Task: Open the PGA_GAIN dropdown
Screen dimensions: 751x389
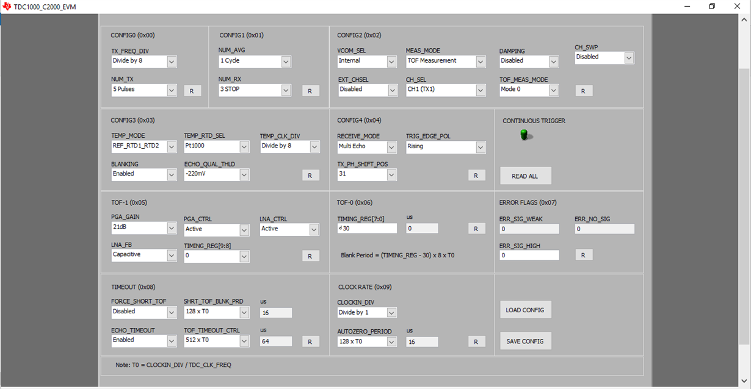Action: point(144,227)
